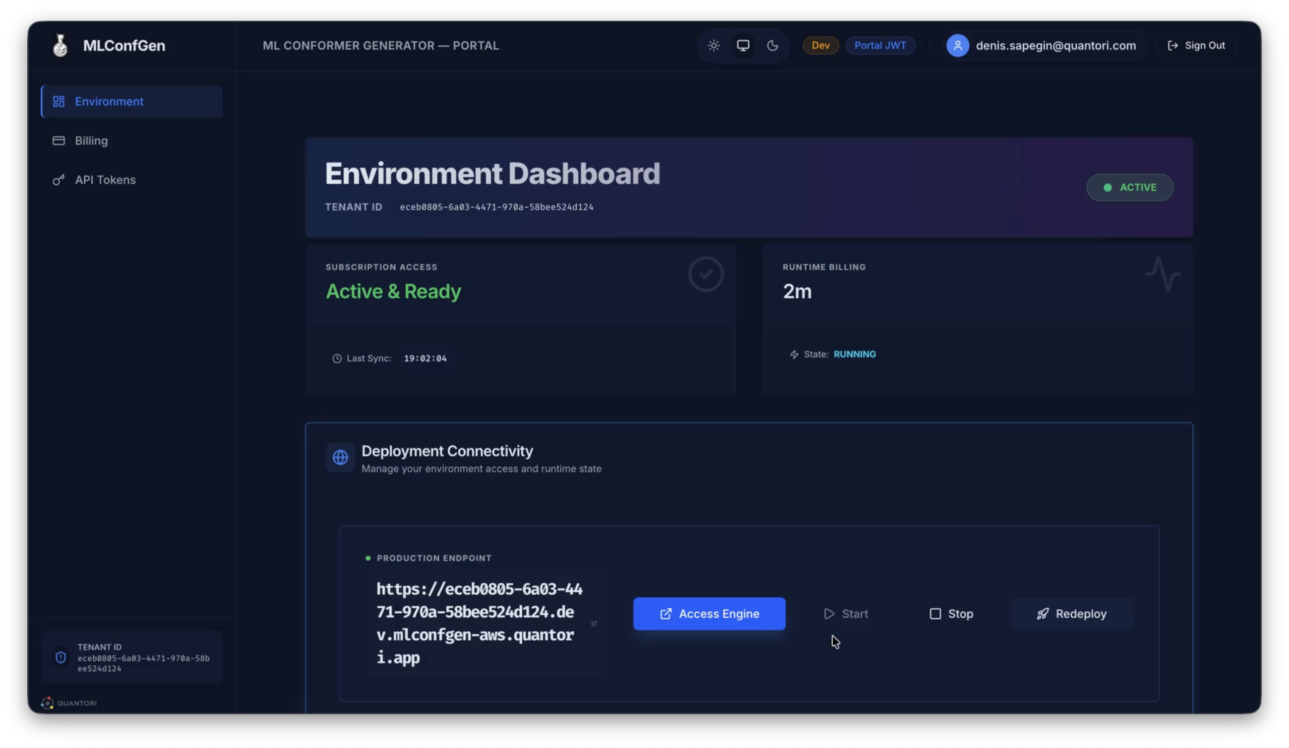Screen dimensions: 1289x748
Task: Click the "SUBSCRIPTION ACCESS" card label
Action: [x=381, y=268]
